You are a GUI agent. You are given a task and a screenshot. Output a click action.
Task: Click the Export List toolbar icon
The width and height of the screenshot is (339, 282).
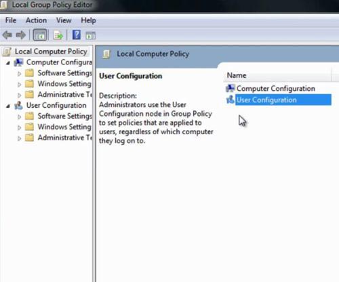(58, 35)
